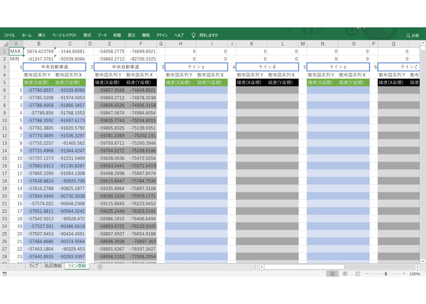Select cell with value -61247.3761
The image size is (426, 304).
39,58
